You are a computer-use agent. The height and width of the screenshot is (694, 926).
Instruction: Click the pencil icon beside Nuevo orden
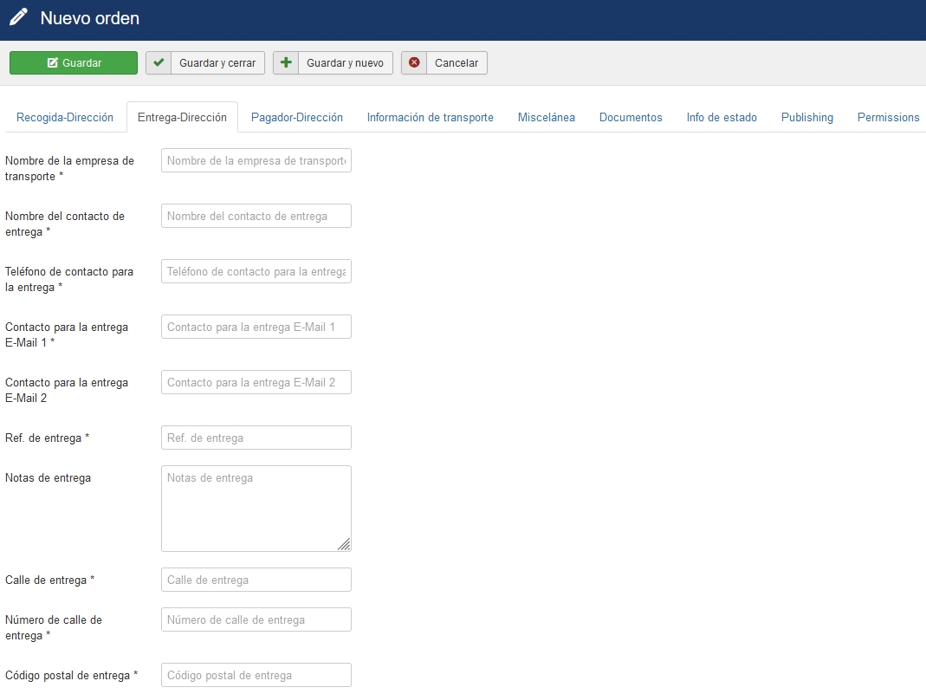[x=18, y=17]
